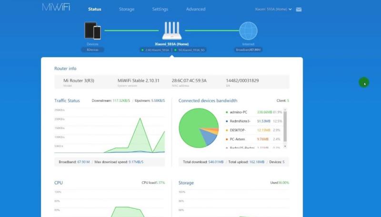Click the Broadband 67.90M badge under Internet
This screenshot has height=217, width=381.
[x=248, y=50]
